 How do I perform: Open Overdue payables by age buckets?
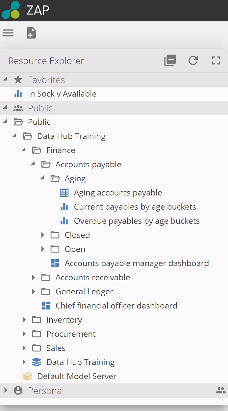(x=137, y=221)
